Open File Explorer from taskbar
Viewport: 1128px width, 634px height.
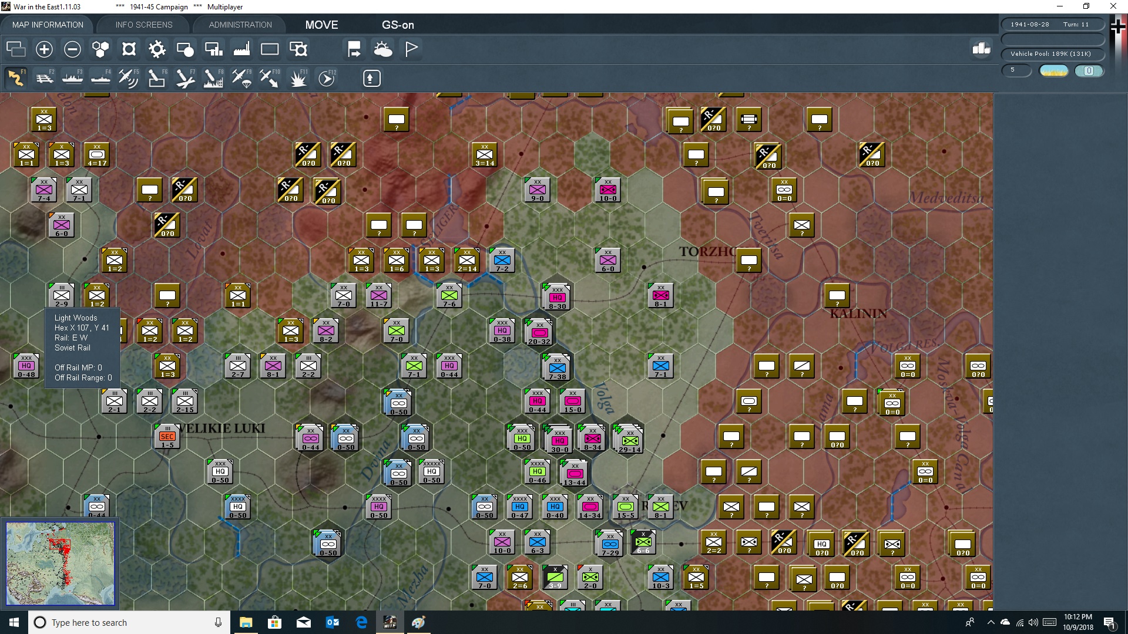coord(246,622)
